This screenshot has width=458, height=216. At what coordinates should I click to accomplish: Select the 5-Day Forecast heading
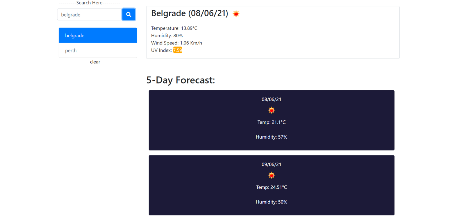(181, 80)
